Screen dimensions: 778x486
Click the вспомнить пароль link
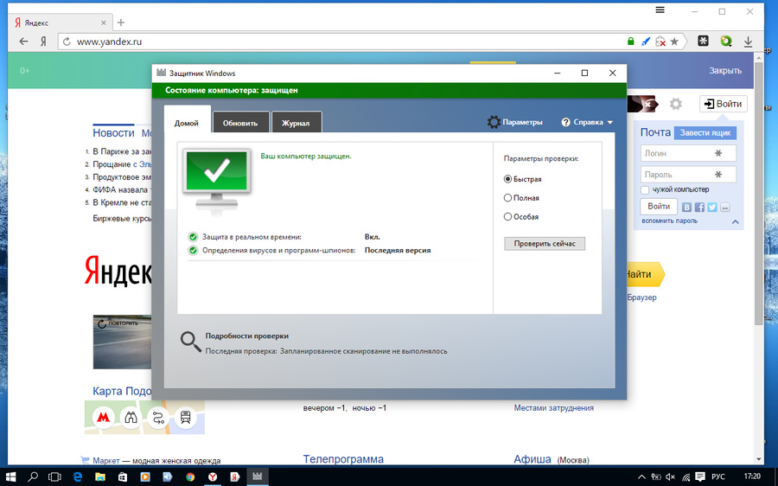click(669, 221)
